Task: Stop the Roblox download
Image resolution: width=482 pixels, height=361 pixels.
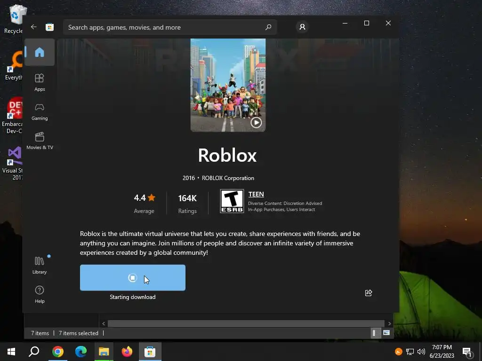Action: (x=132, y=277)
